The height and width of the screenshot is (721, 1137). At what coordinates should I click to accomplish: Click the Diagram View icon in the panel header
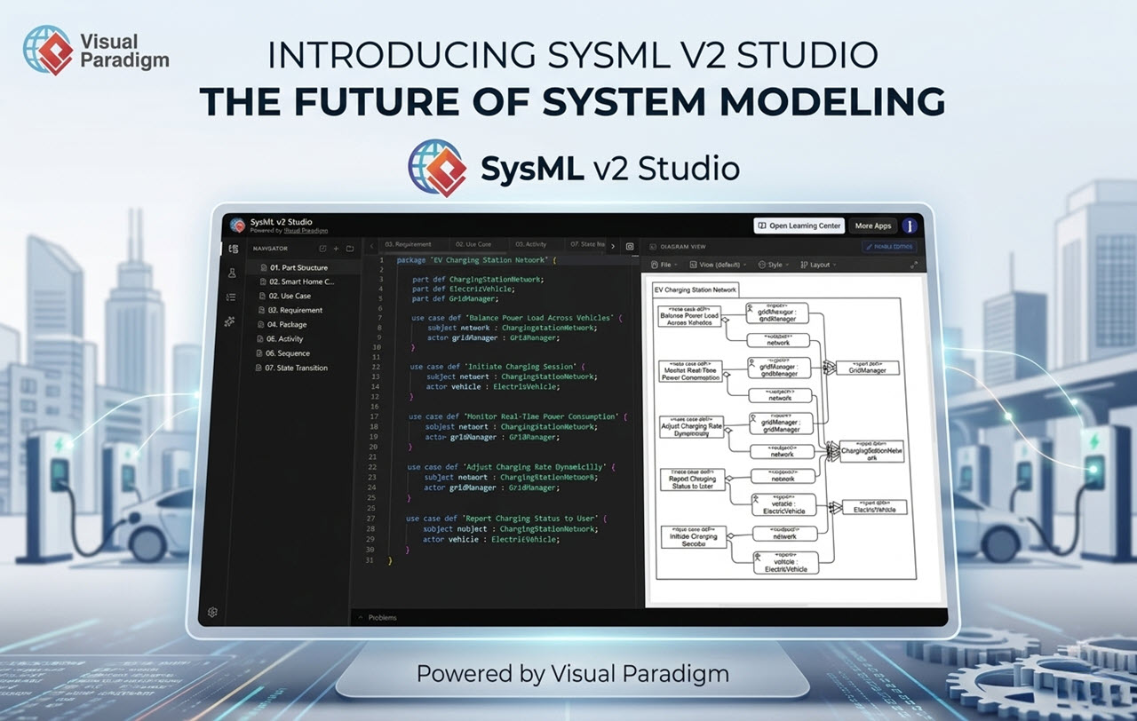(x=653, y=247)
